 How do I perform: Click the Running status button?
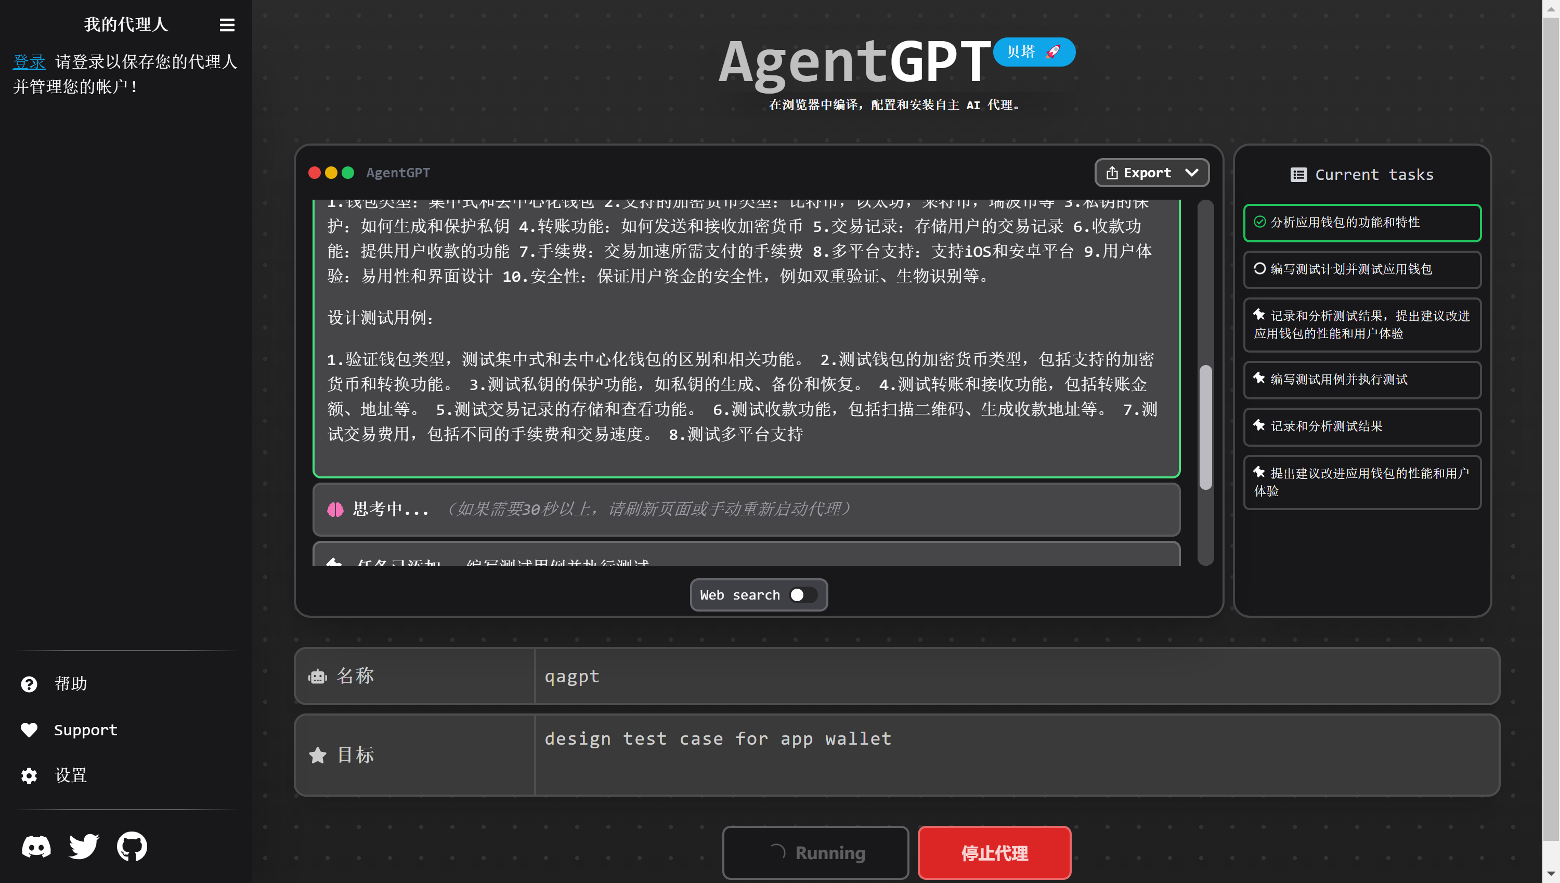coord(815,852)
